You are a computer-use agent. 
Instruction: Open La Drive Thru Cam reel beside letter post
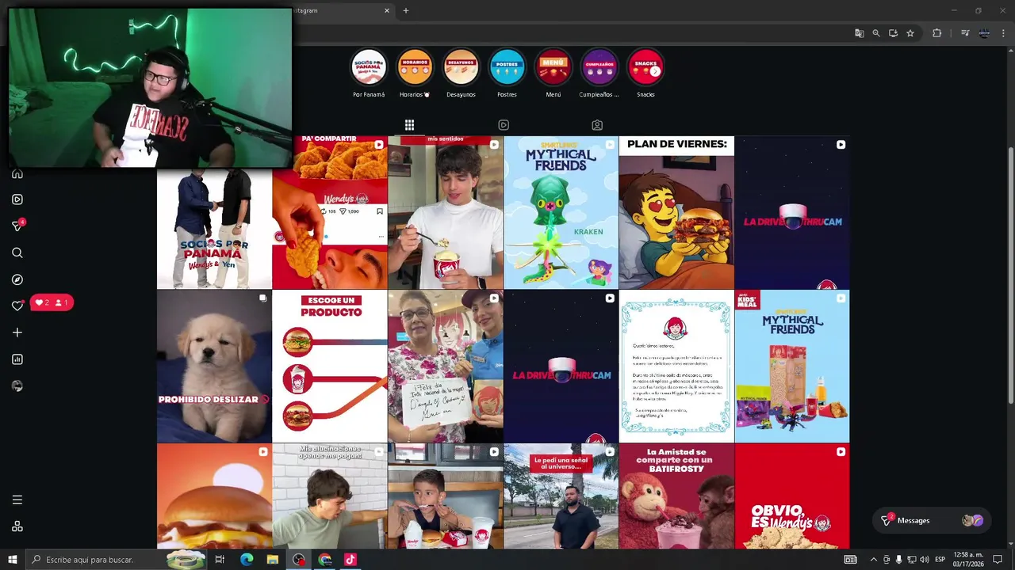click(x=561, y=366)
